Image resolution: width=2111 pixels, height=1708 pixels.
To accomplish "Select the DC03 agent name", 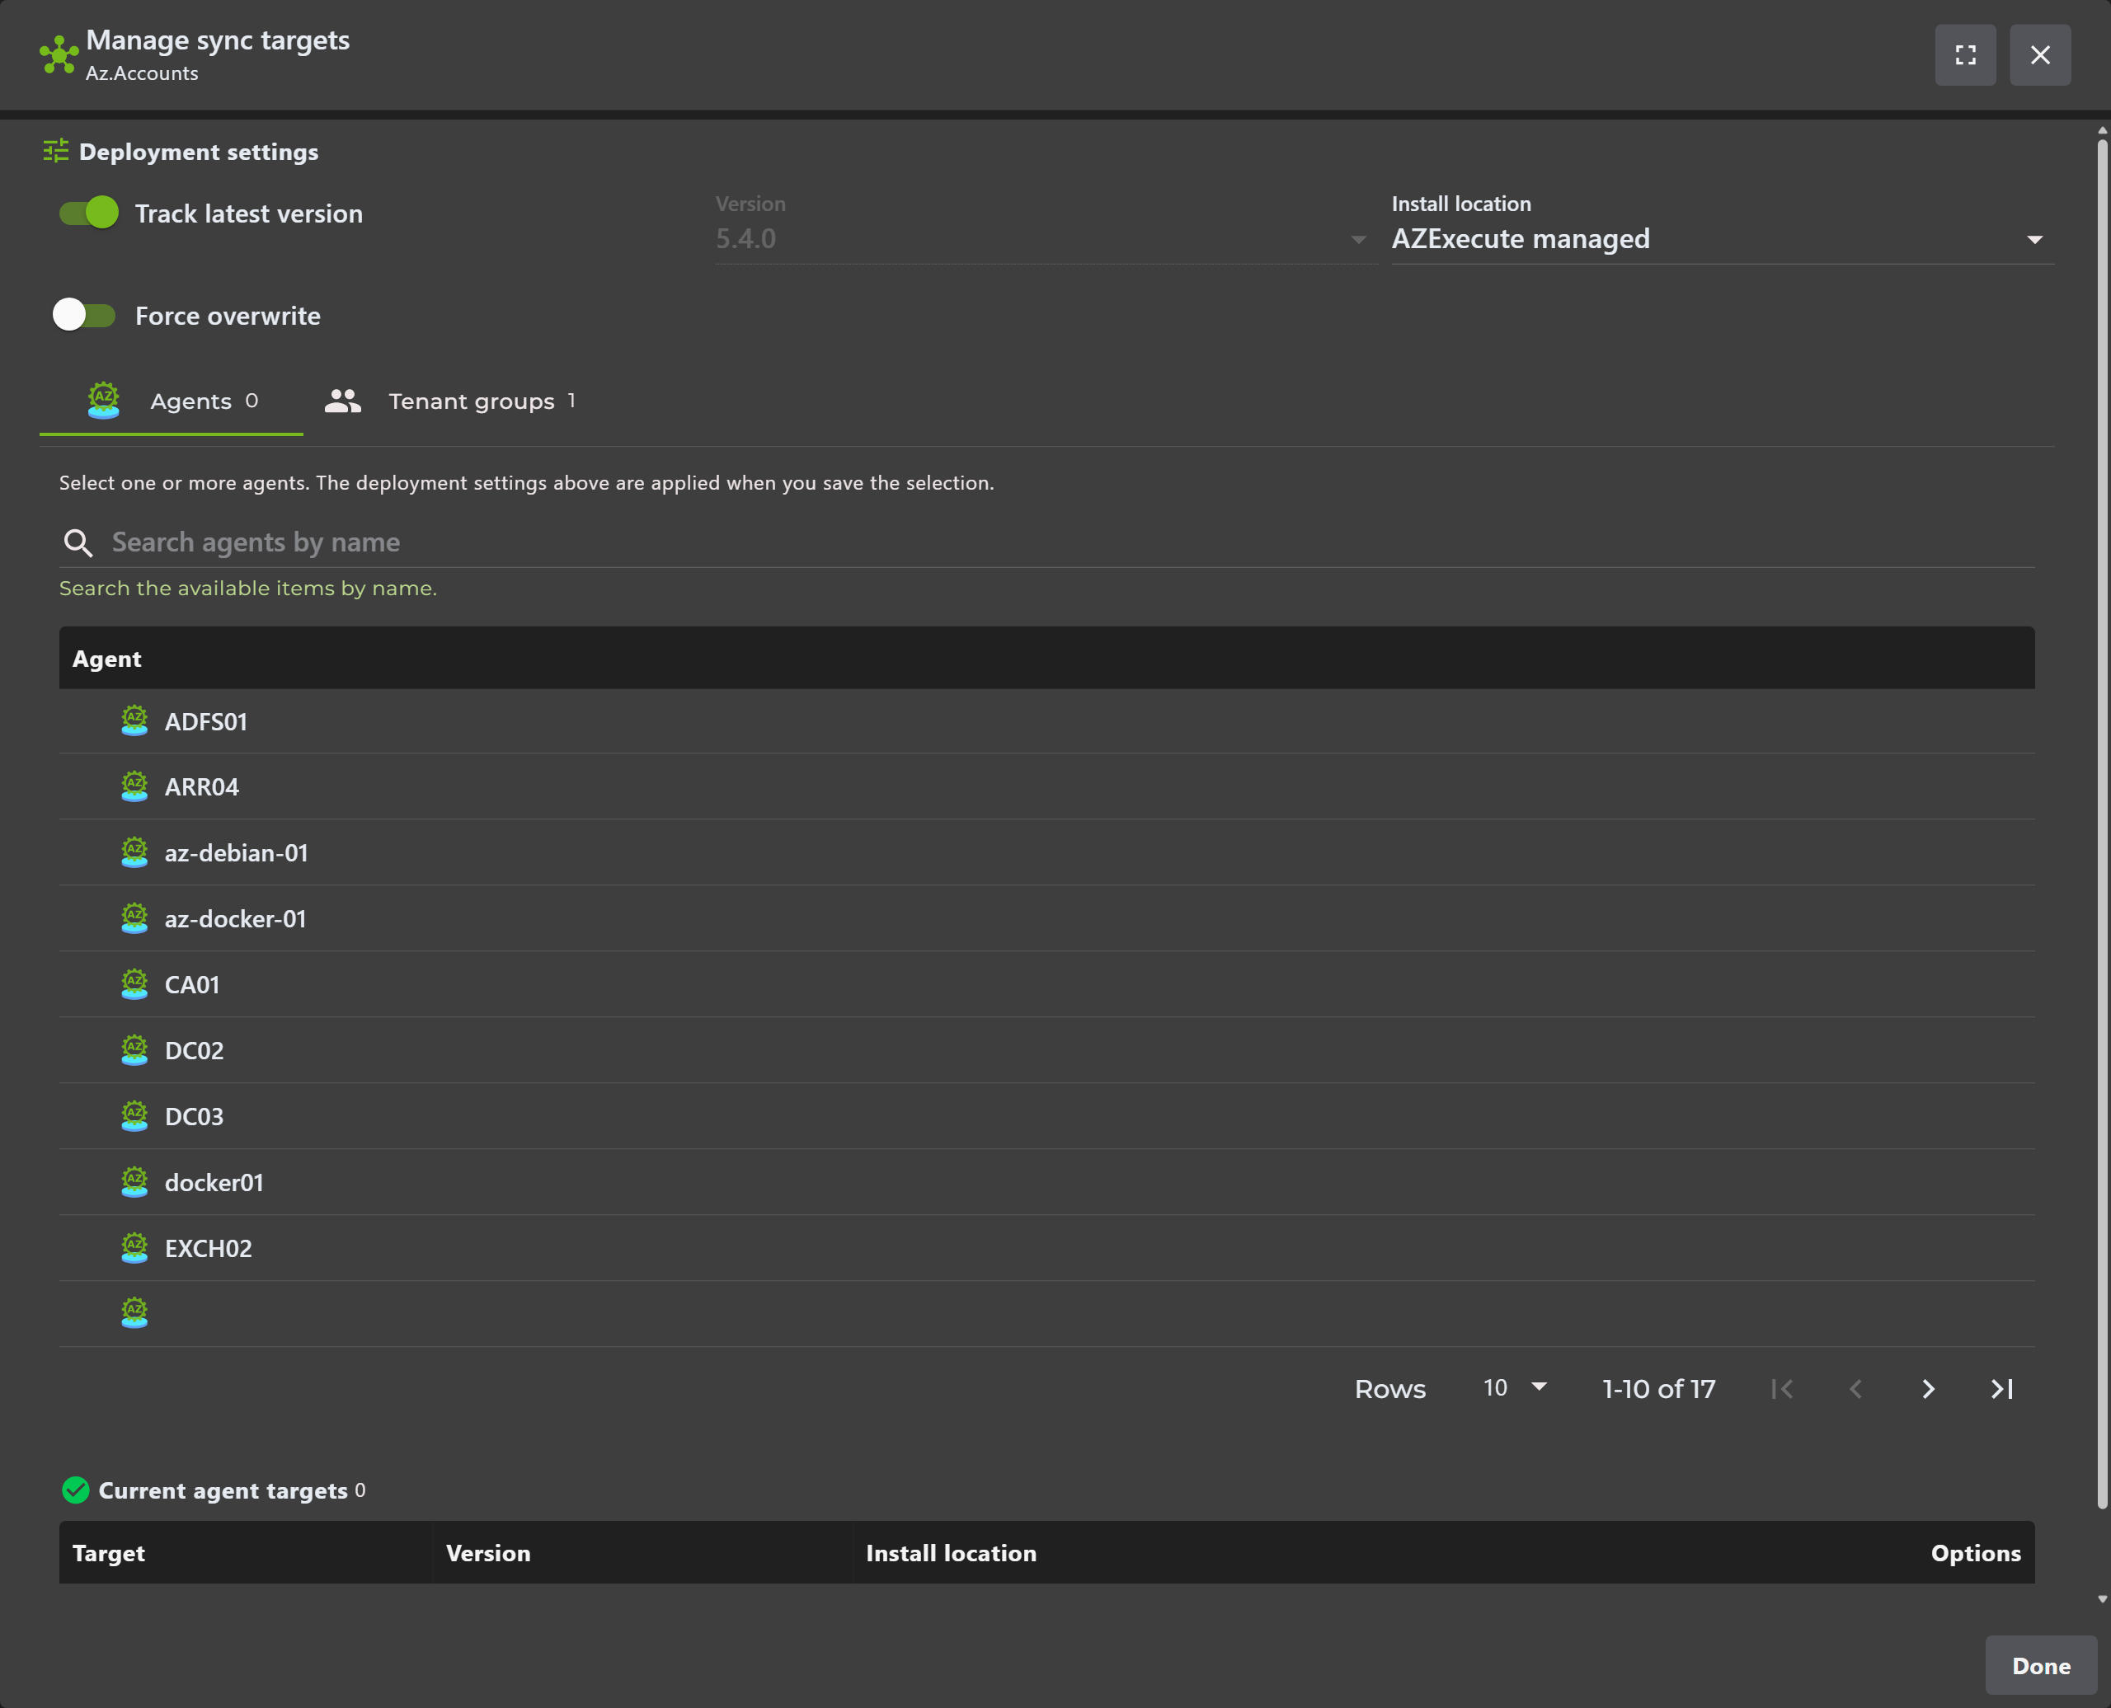I will click(194, 1117).
